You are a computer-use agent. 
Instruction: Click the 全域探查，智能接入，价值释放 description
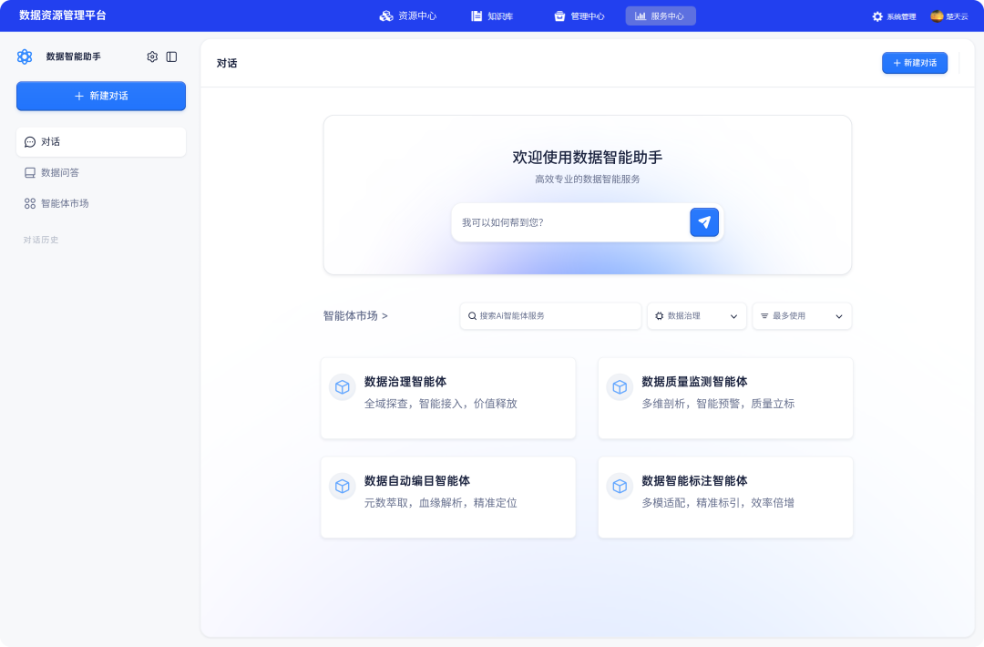coord(441,404)
